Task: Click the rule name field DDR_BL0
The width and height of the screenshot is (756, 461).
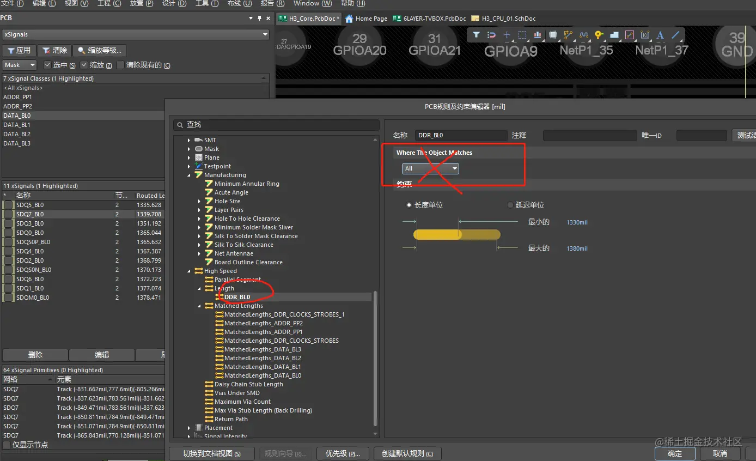Action: (x=461, y=135)
